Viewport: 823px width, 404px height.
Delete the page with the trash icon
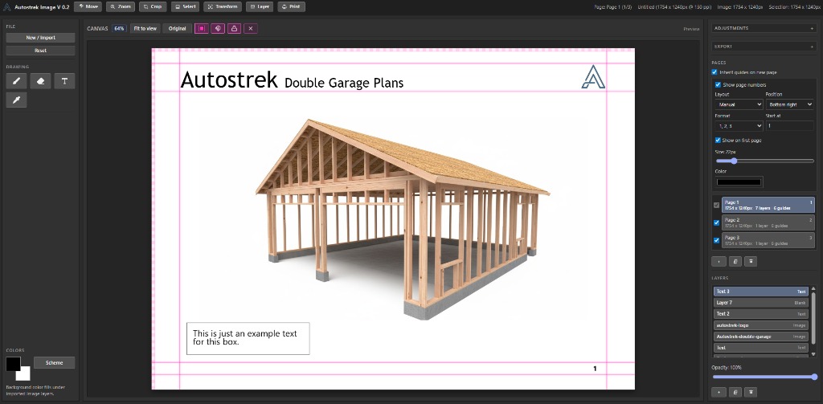tap(751, 261)
